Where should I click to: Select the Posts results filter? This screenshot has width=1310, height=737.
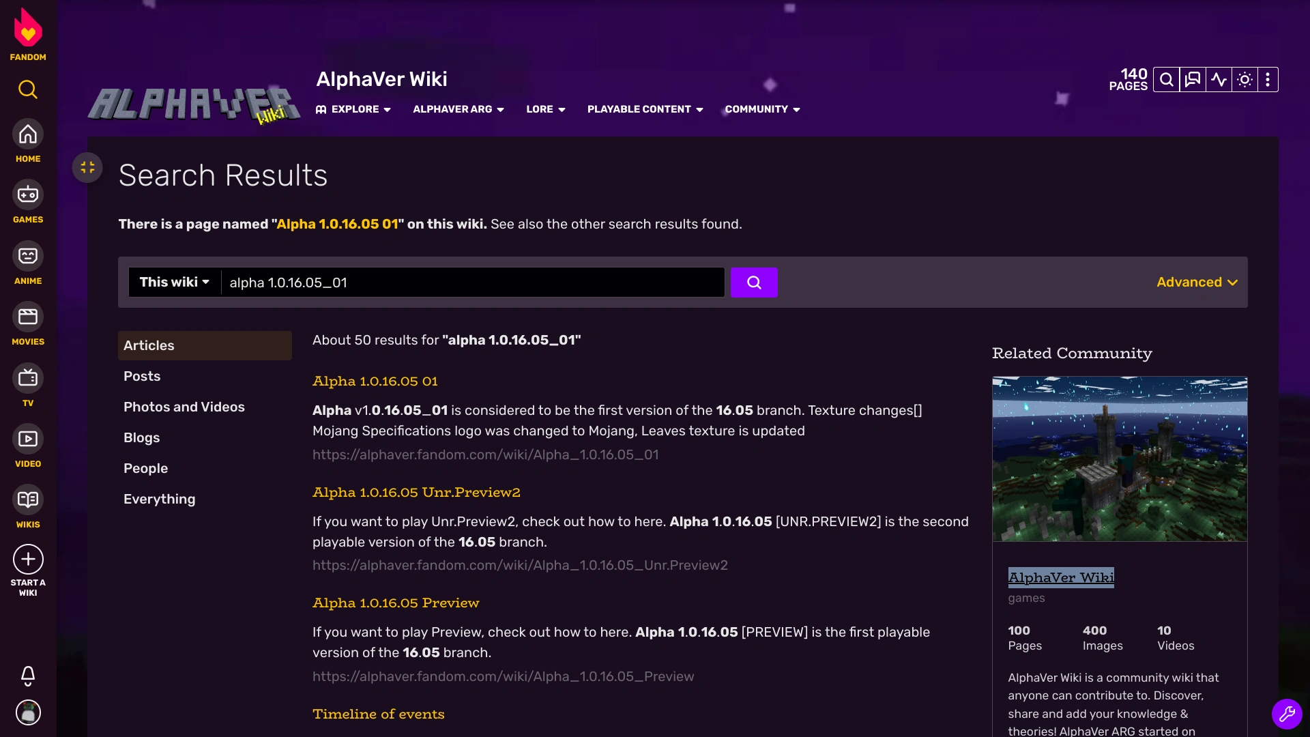tap(142, 376)
